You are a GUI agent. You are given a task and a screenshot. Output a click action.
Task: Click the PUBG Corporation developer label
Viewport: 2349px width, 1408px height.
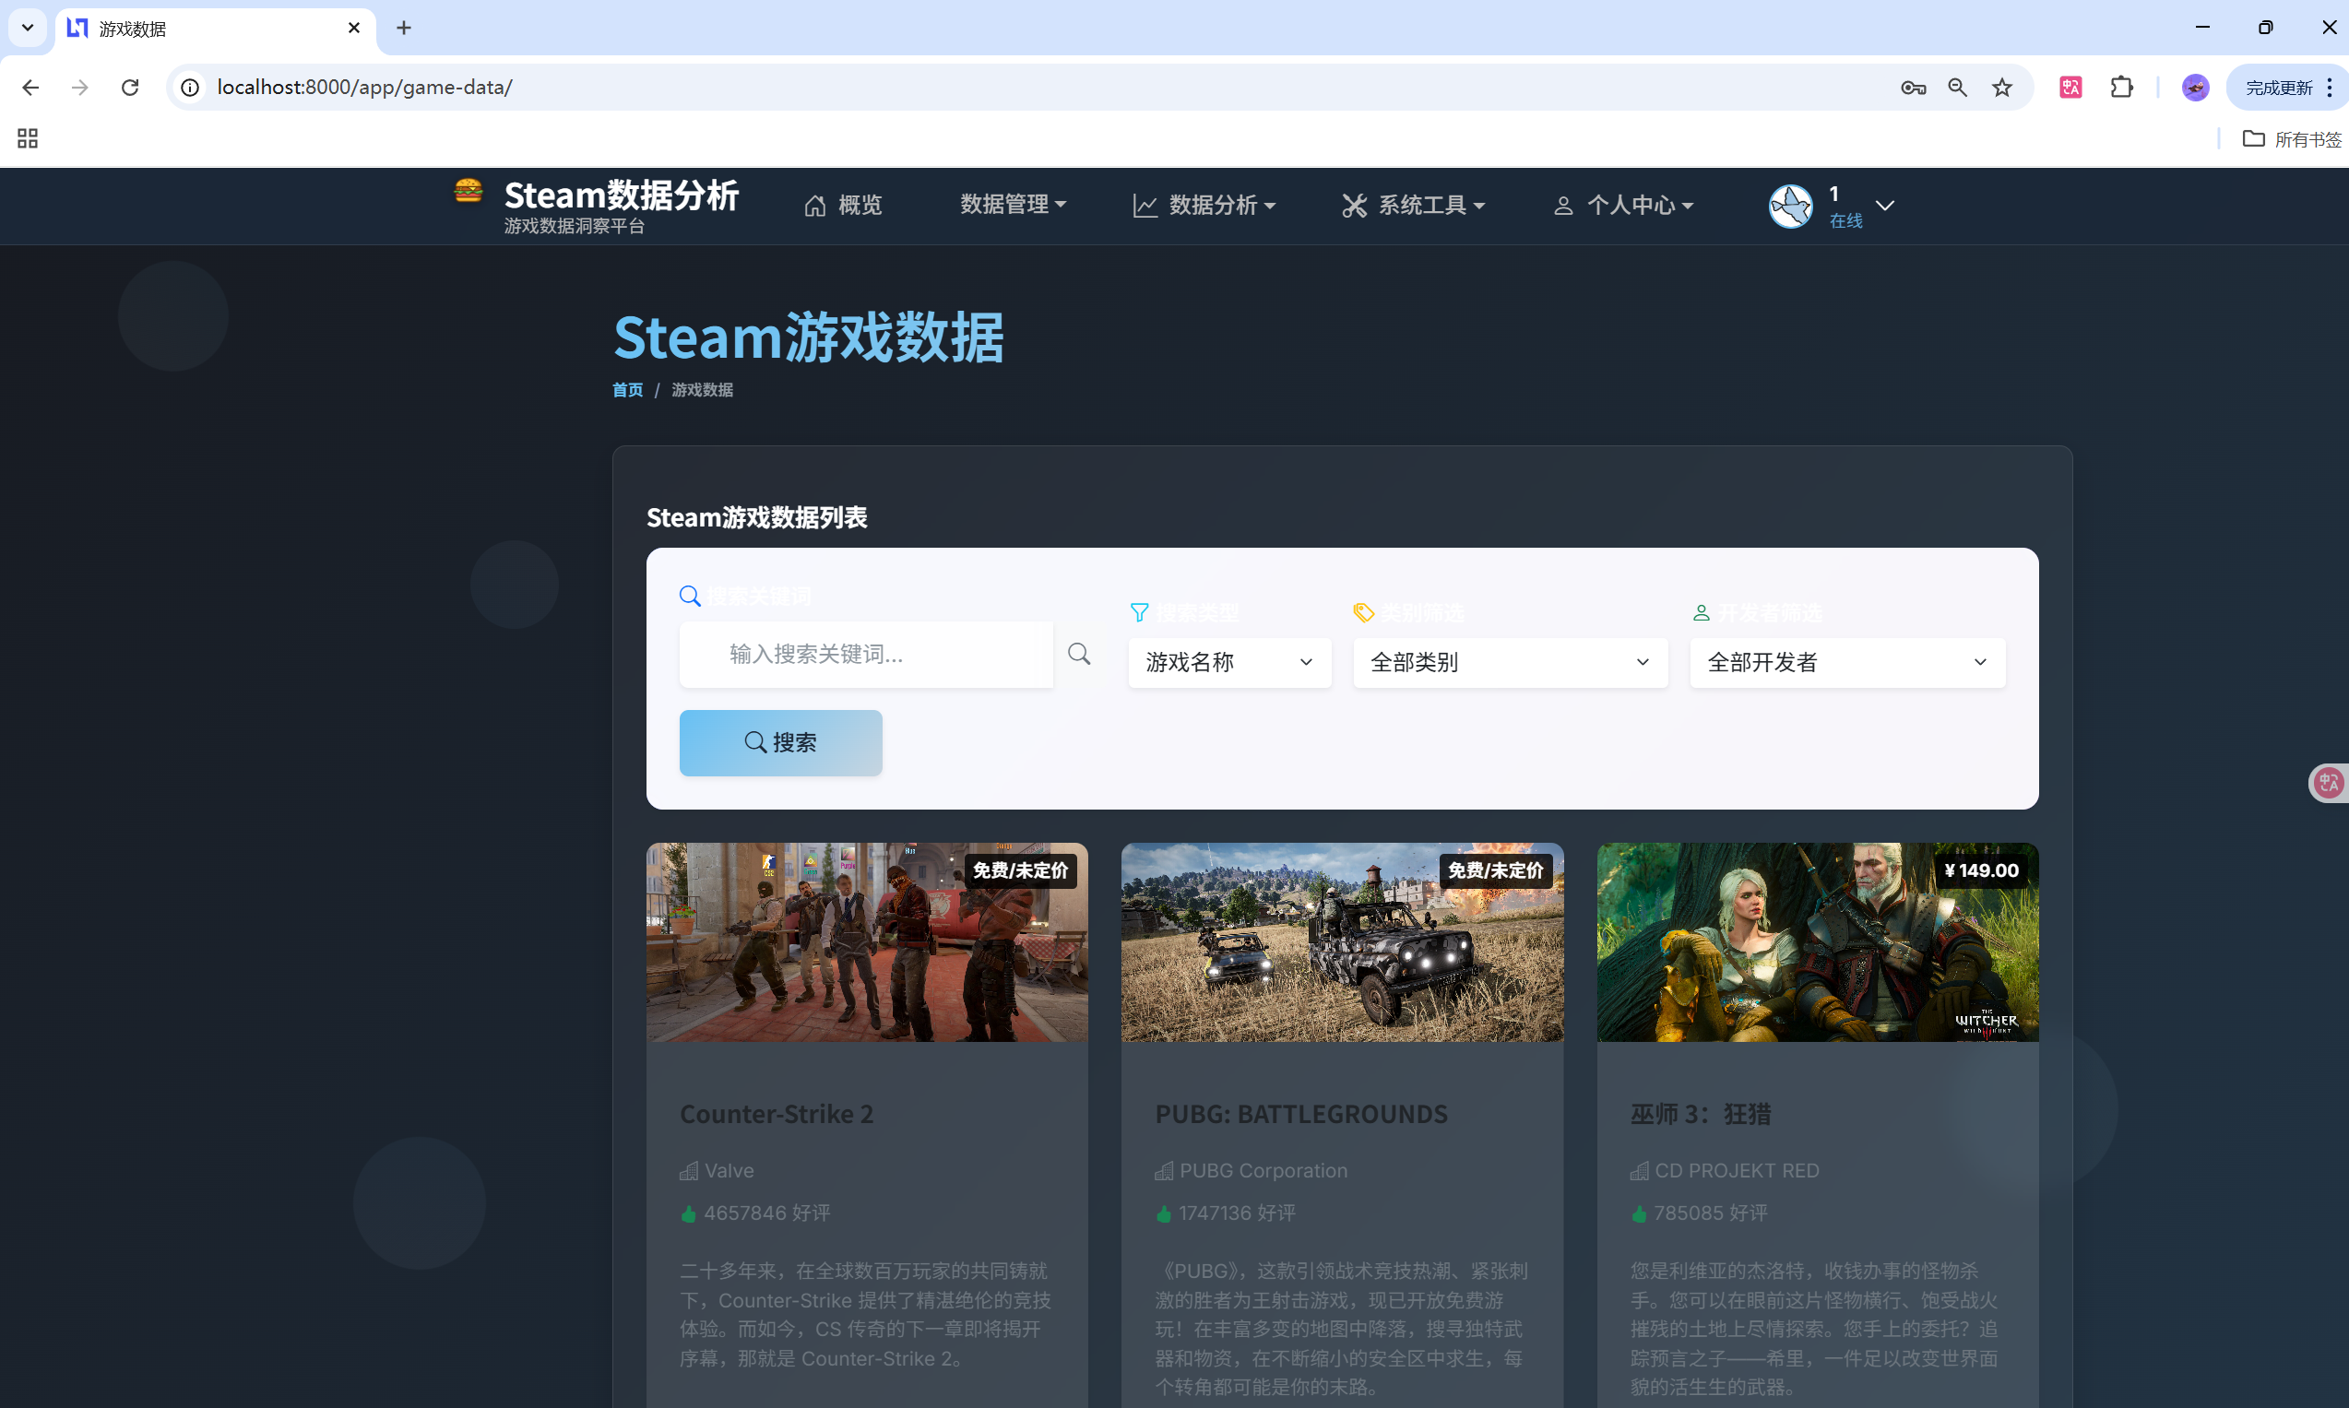(1263, 1171)
